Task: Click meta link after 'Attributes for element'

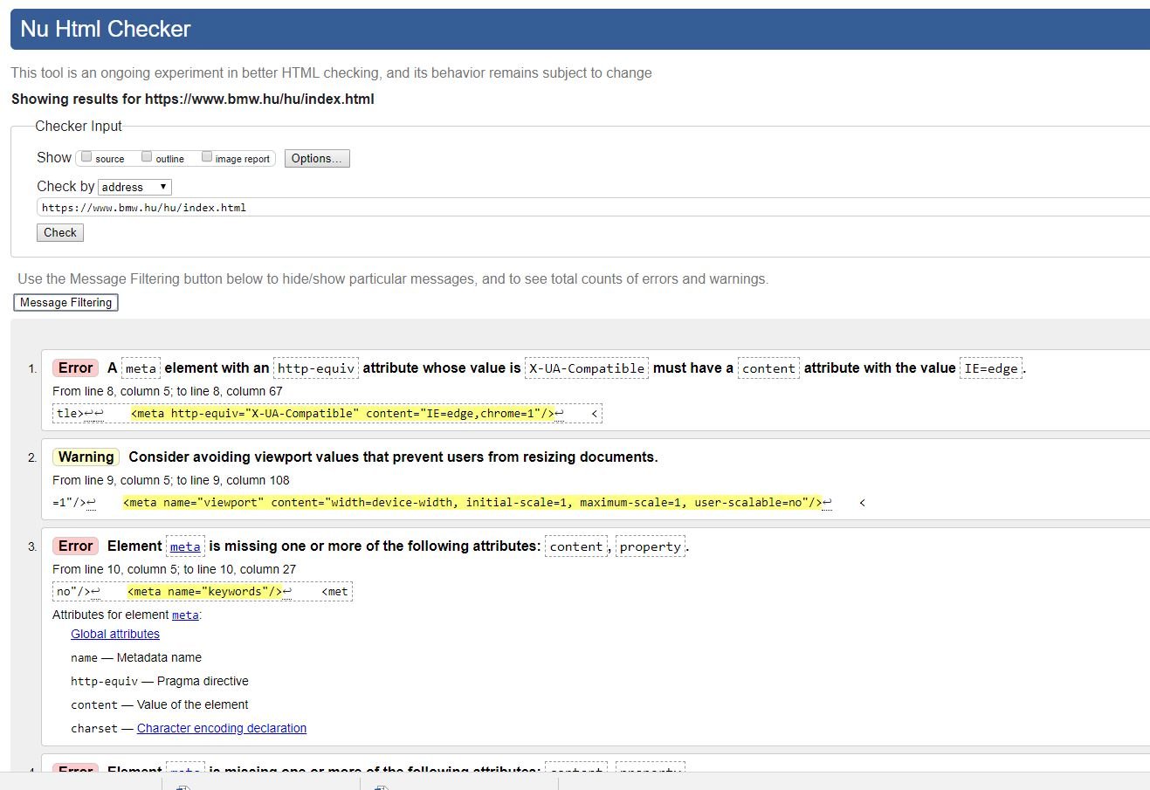Action: (x=185, y=615)
